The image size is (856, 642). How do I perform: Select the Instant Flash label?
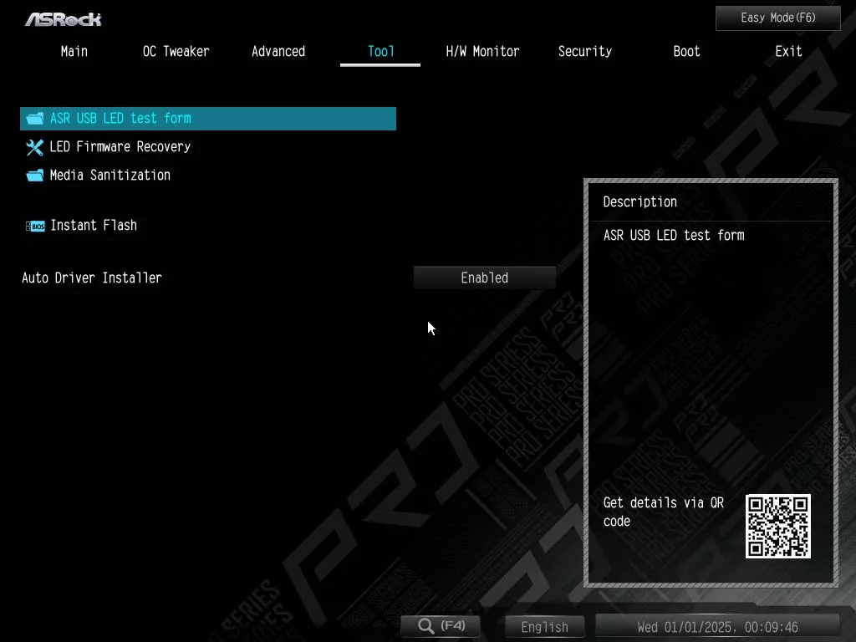94,226
